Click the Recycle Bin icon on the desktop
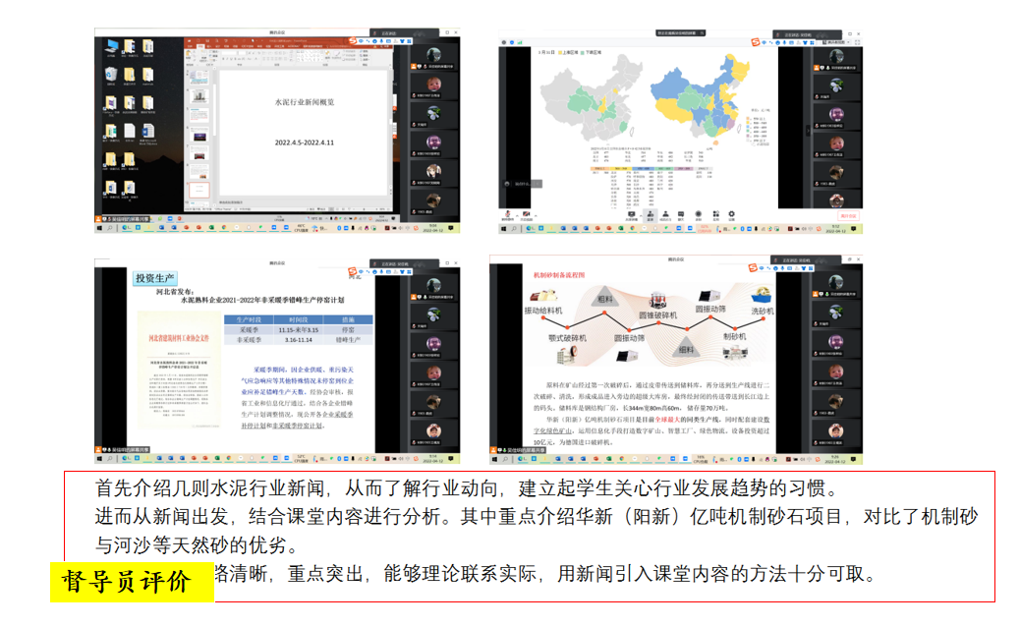 (108, 76)
